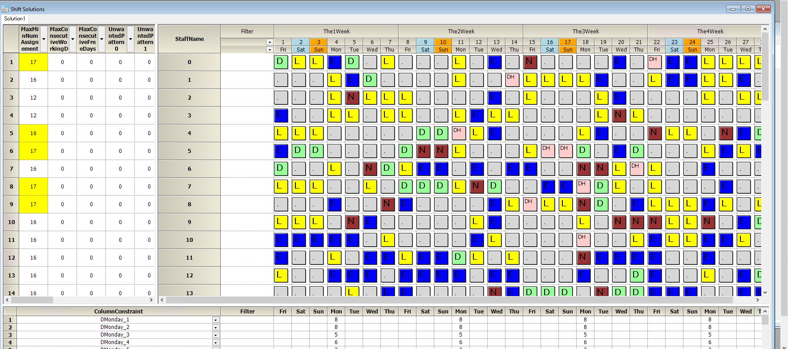This screenshot has width=788, height=349.
Task: Select the 12 assignment value in row 3
Action: 33,98
